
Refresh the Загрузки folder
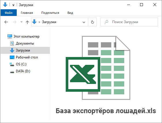[92, 22]
